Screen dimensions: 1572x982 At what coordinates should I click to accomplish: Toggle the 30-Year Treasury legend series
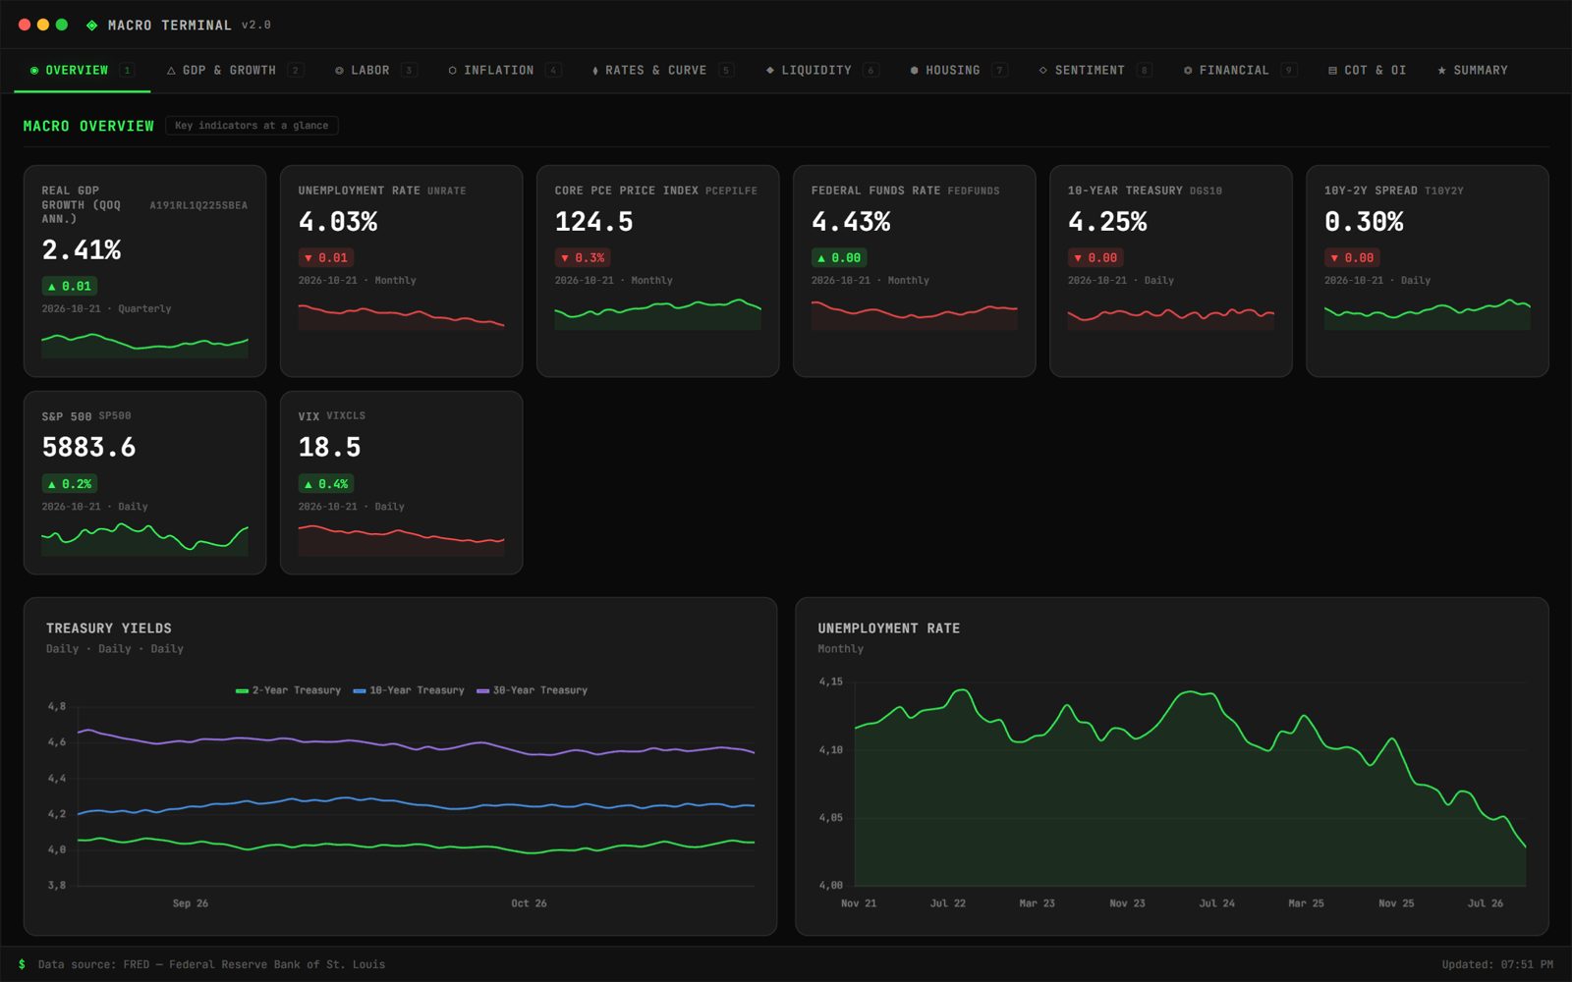pyautogui.click(x=532, y=690)
